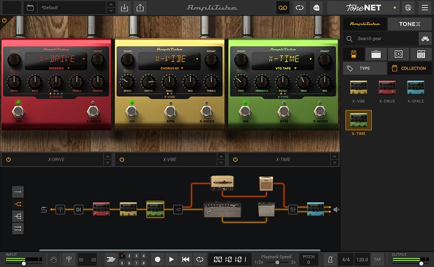Adjust the INPUT level slider

(x=24, y=263)
